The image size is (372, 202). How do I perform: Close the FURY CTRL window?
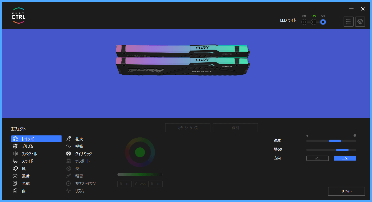pos(363,9)
